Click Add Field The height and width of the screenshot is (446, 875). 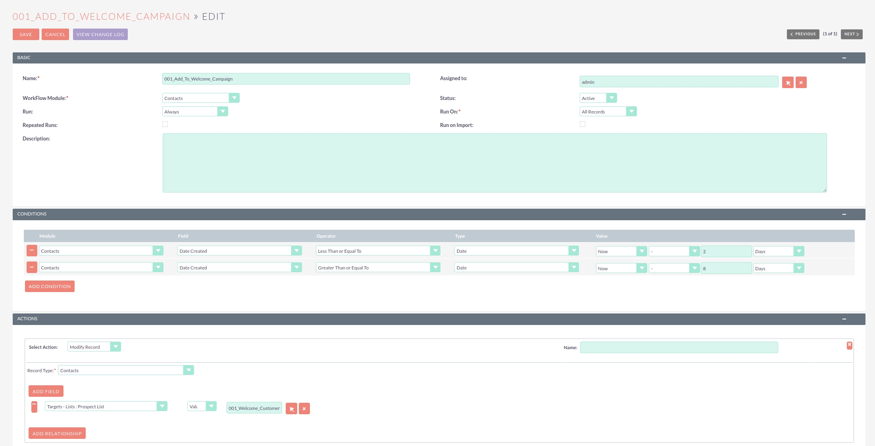pyautogui.click(x=46, y=392)
